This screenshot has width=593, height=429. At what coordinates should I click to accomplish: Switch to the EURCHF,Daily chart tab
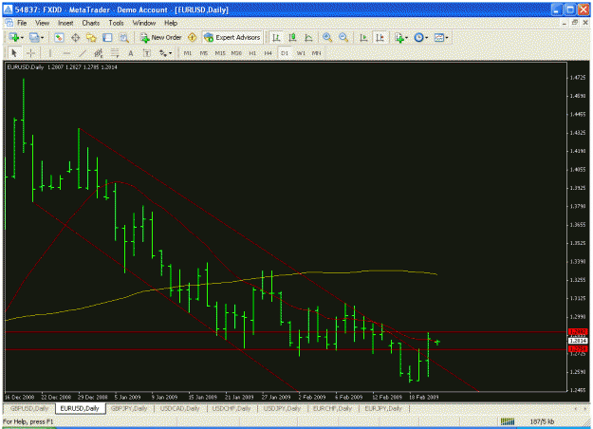(332, 408)
